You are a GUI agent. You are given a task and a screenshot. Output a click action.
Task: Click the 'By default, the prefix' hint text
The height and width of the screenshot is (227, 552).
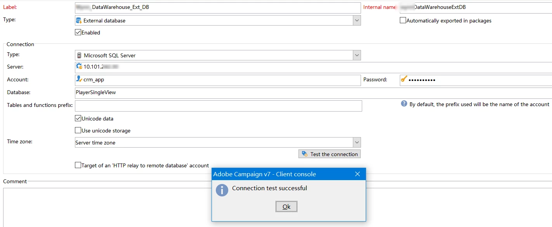(x=479, y=104)
